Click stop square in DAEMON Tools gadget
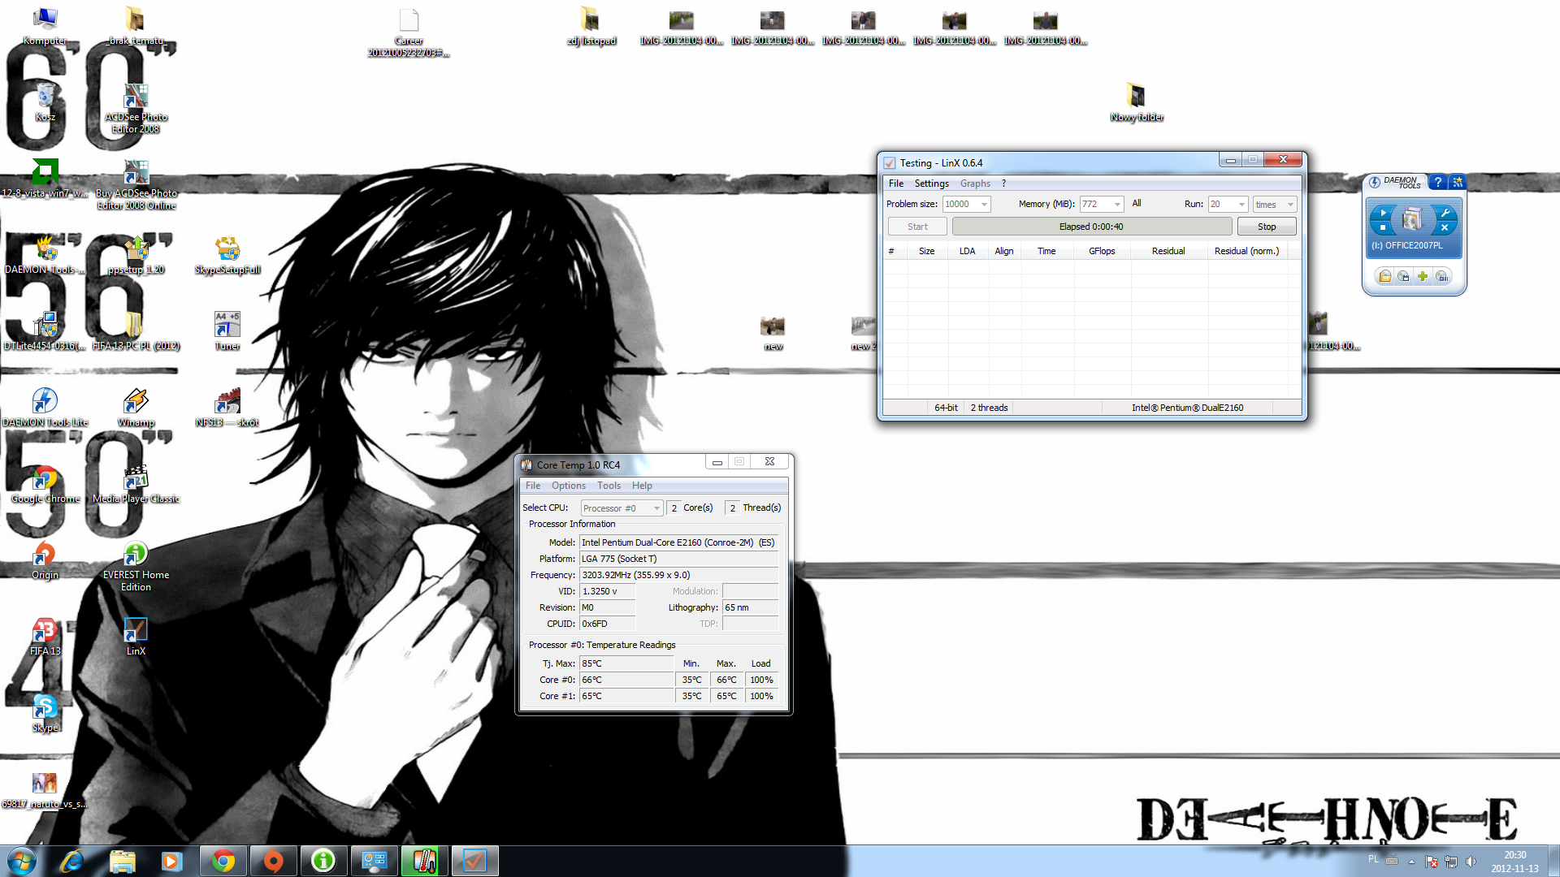The height and width of the screenshot is (877, 1560). click(x=1383, y=227)
